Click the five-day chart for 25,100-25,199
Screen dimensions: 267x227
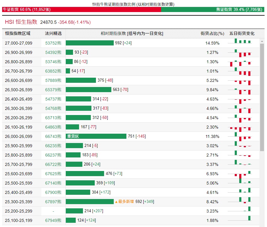240,218
